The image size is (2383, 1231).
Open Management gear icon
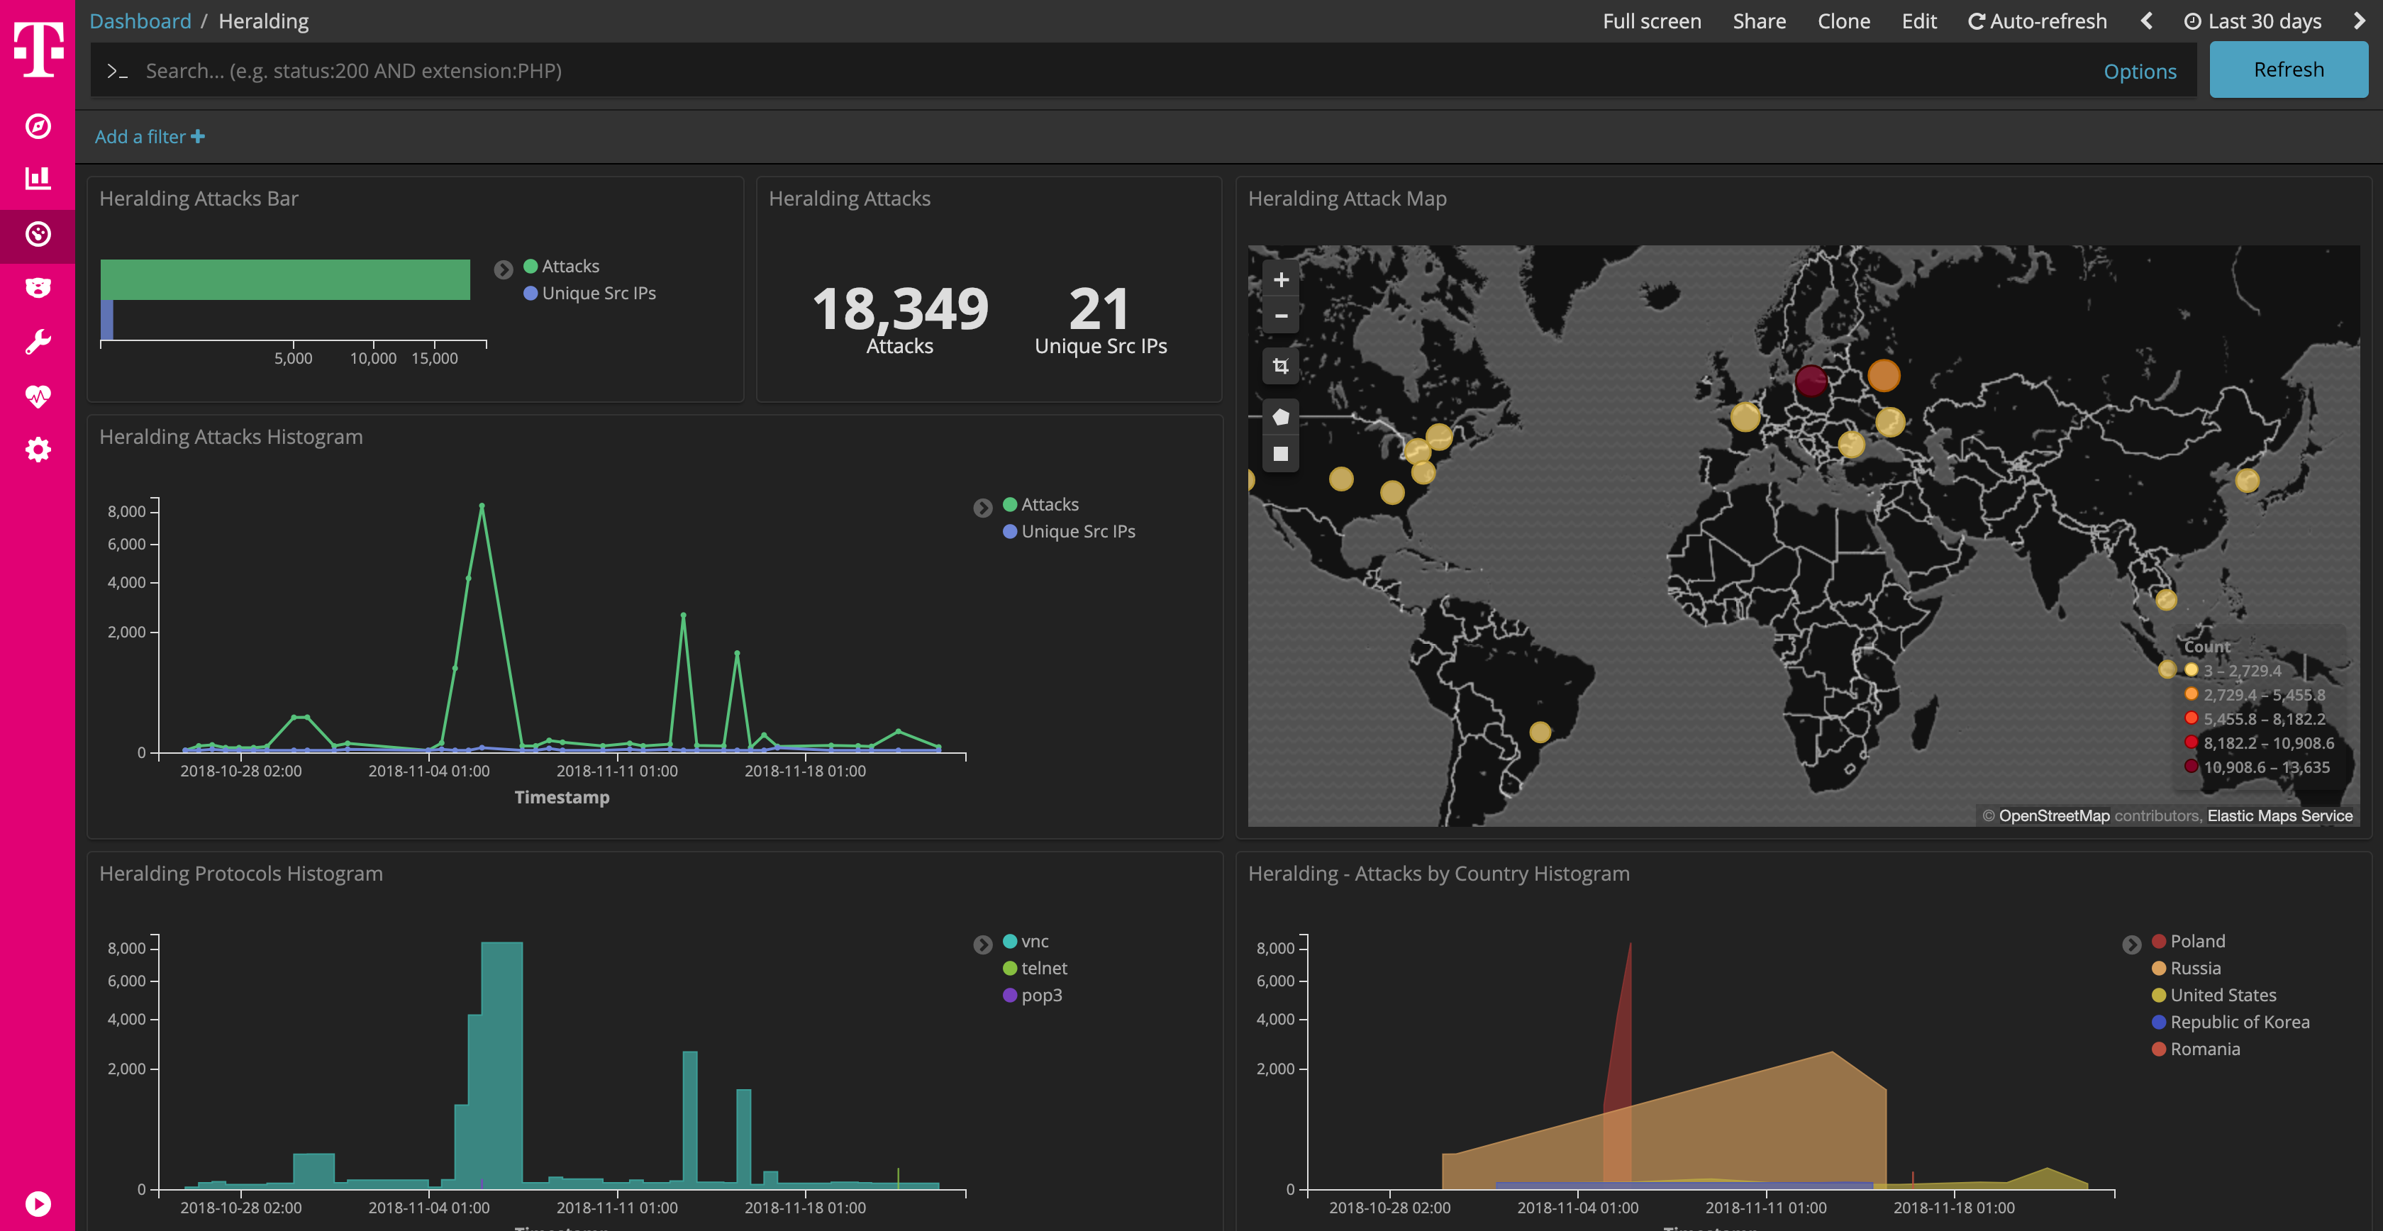(x=38, y=450)
